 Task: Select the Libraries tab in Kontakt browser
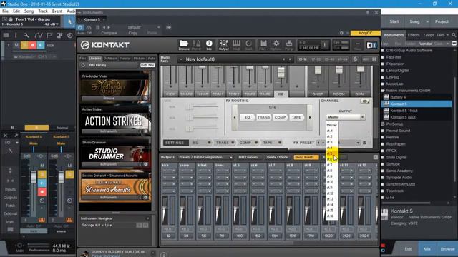coord(94,59)
